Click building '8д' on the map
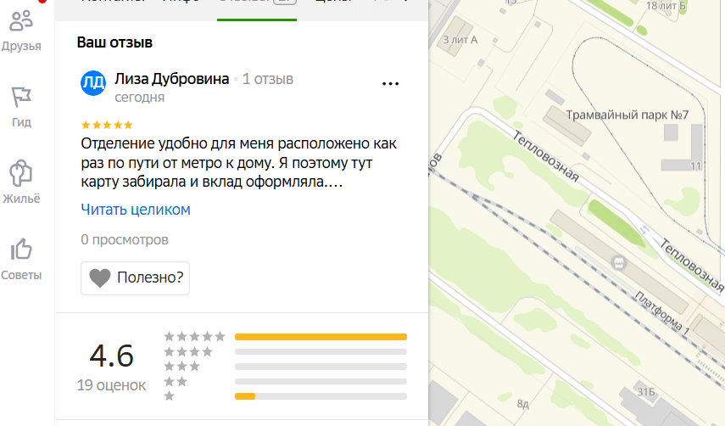Image resolution: width=725 pixels, height=426 pixels. (522, 404)
